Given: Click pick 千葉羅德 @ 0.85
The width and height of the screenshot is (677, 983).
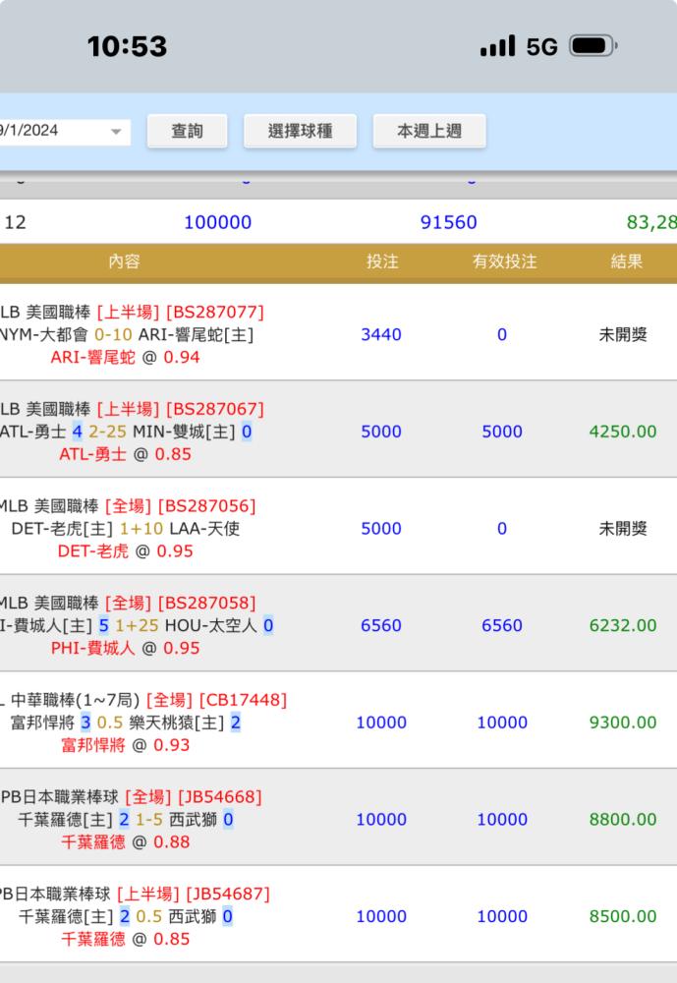Looking at the screenshot, I should [126, 939].
